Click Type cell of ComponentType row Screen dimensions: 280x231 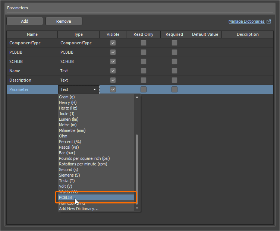78,43
